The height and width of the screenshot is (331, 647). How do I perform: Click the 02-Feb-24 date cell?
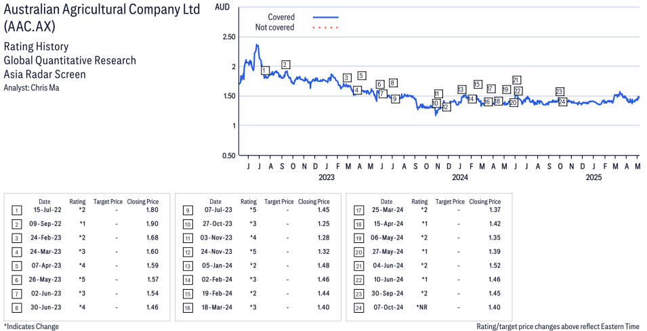coord(217,280)
